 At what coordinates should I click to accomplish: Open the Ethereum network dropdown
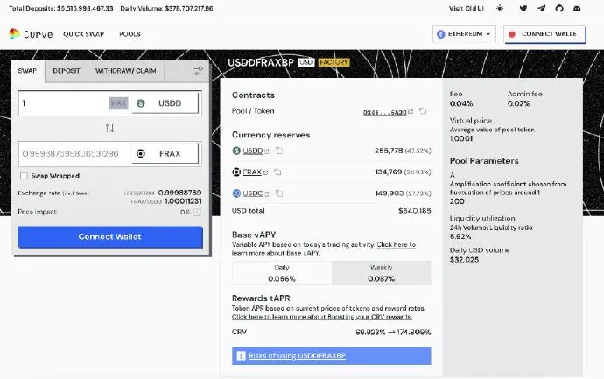point(464,34)
